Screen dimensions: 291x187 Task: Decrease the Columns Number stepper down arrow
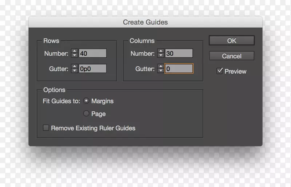click(x=161, y=56)
